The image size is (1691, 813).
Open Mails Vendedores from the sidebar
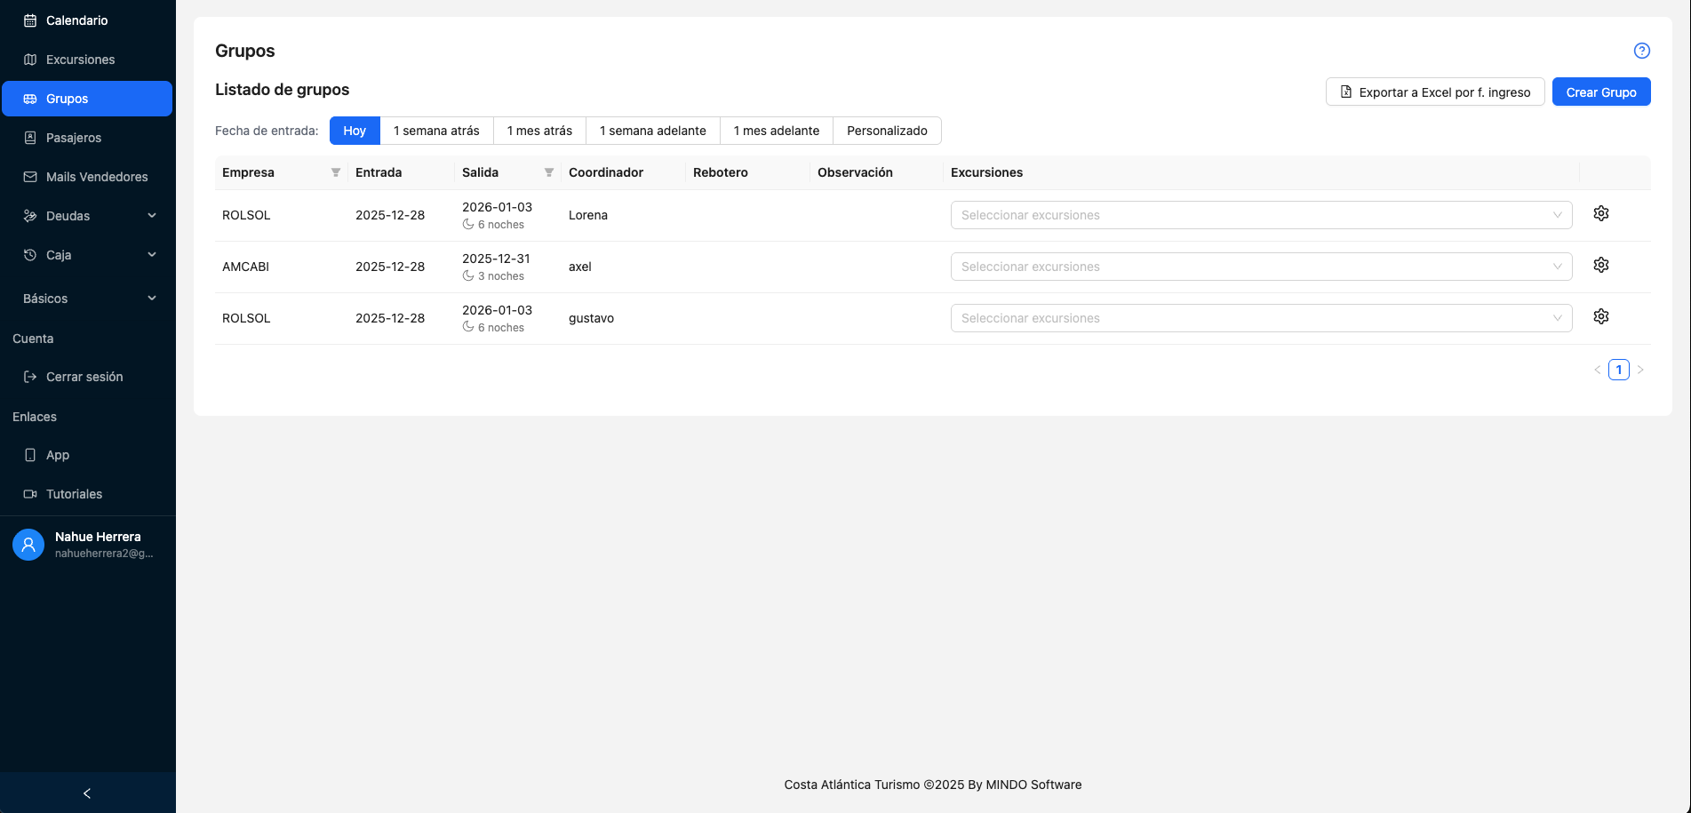point(97,177)
